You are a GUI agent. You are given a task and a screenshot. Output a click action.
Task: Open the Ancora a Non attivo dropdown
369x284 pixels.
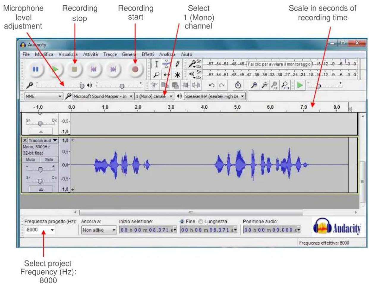(x=99, y=230)
